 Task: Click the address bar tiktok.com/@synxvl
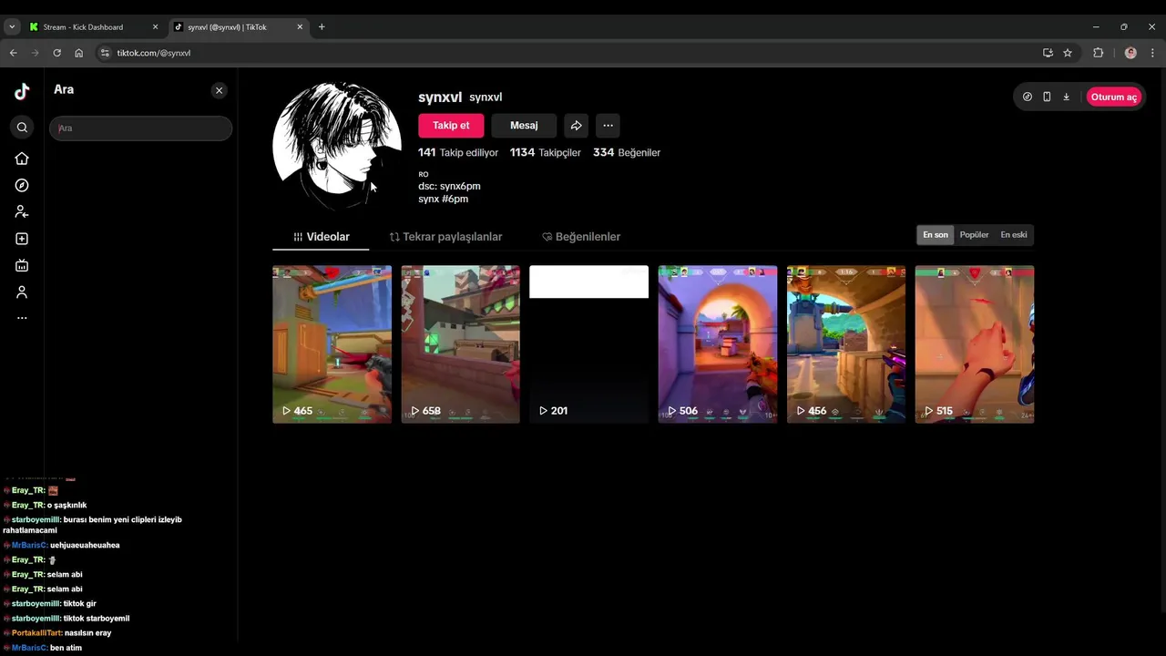coord(154,53)
